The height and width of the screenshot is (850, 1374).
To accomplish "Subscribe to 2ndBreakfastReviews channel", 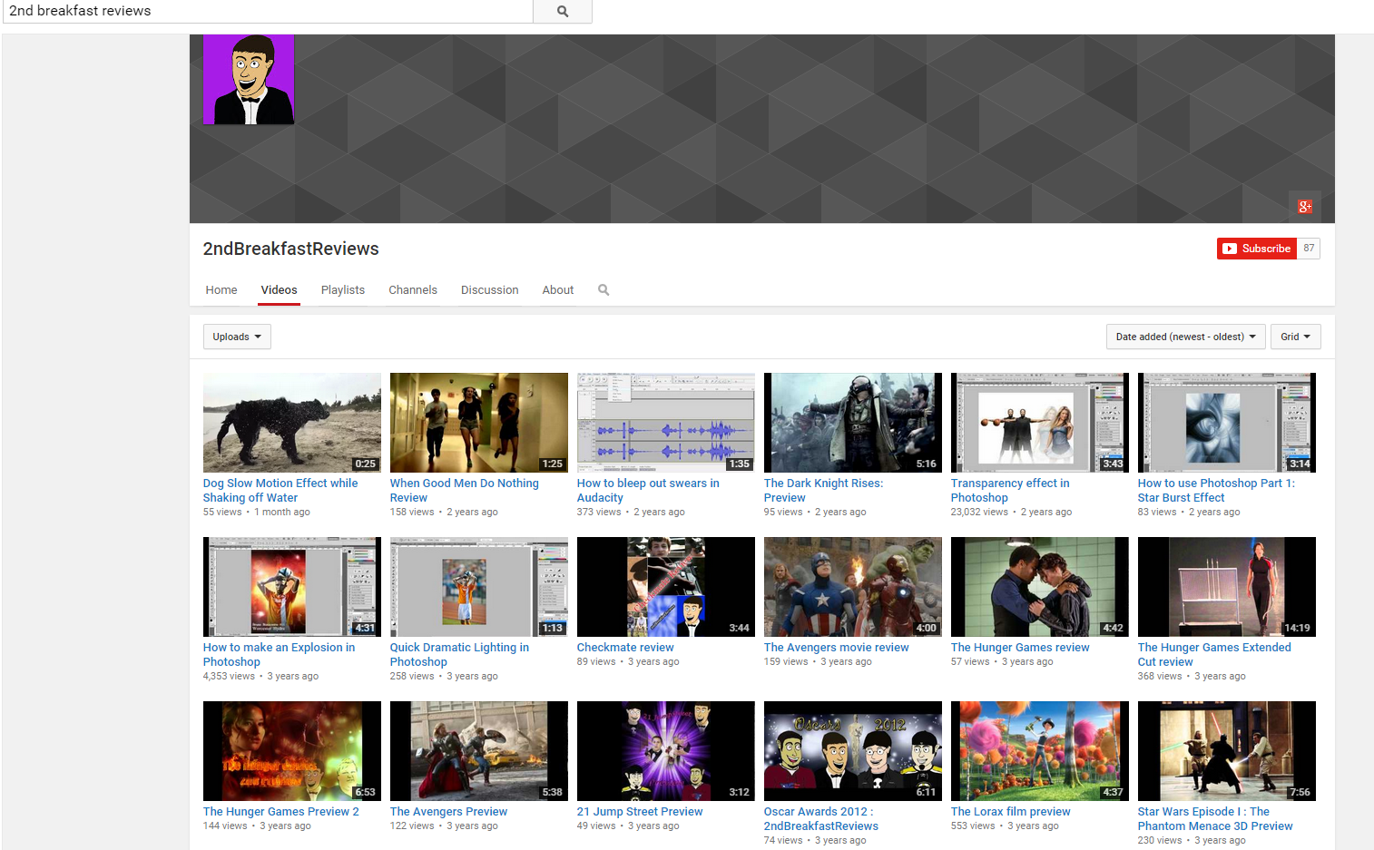I will pos(1257,249).
